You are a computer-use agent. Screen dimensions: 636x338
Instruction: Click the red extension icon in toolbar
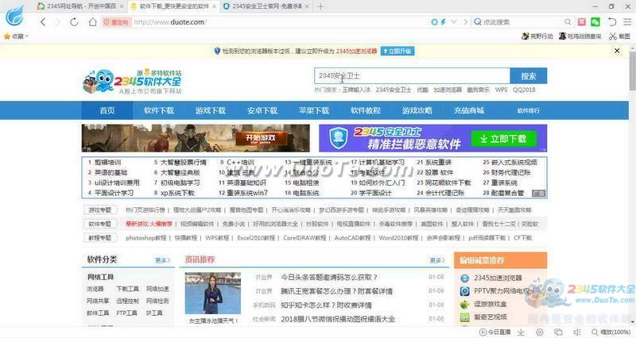(x=582, y=22)
